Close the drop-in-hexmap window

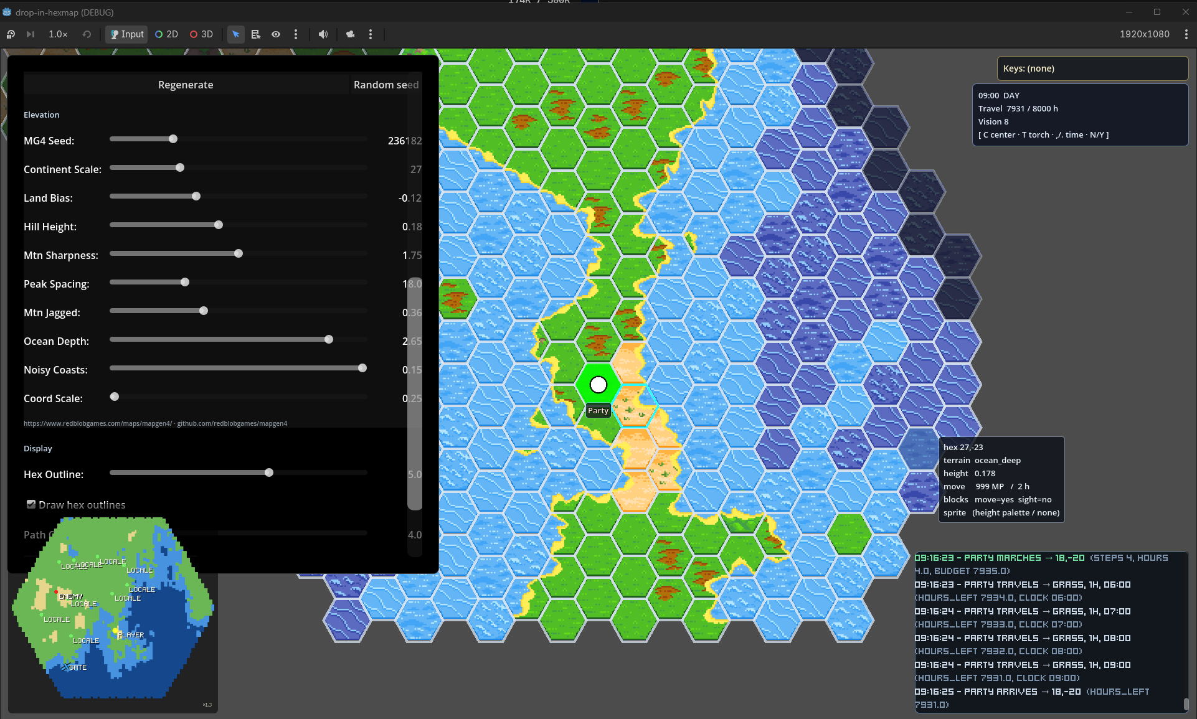(x=1185, y=12)
